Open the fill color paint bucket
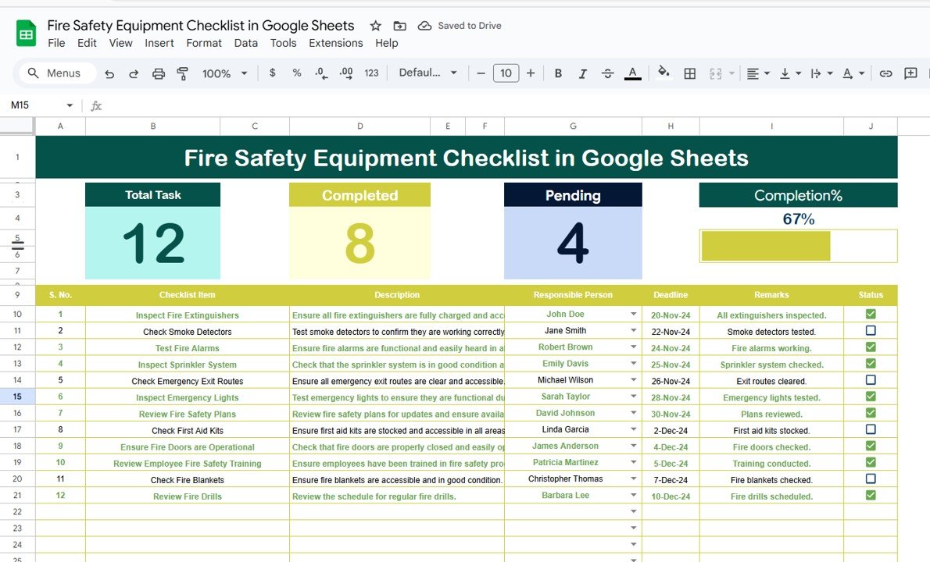930x562 pixels. [x=664, y=73]
